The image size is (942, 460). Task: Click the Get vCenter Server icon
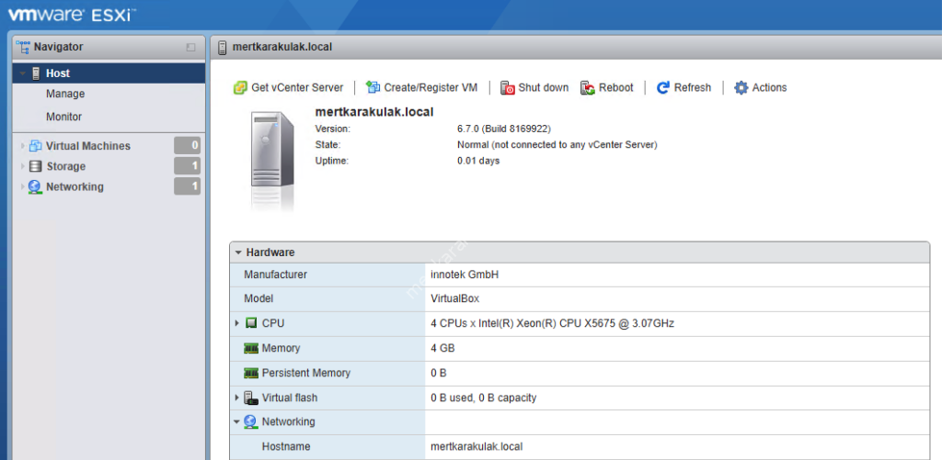tap(240, 88)
